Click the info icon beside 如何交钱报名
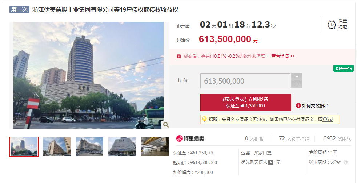Image resolution: width=357 pixels, height=183 pixels. [x=298, y=105]
